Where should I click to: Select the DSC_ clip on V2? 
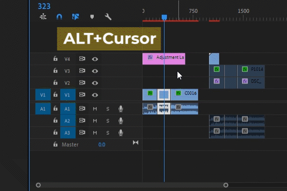coord(251,83)
